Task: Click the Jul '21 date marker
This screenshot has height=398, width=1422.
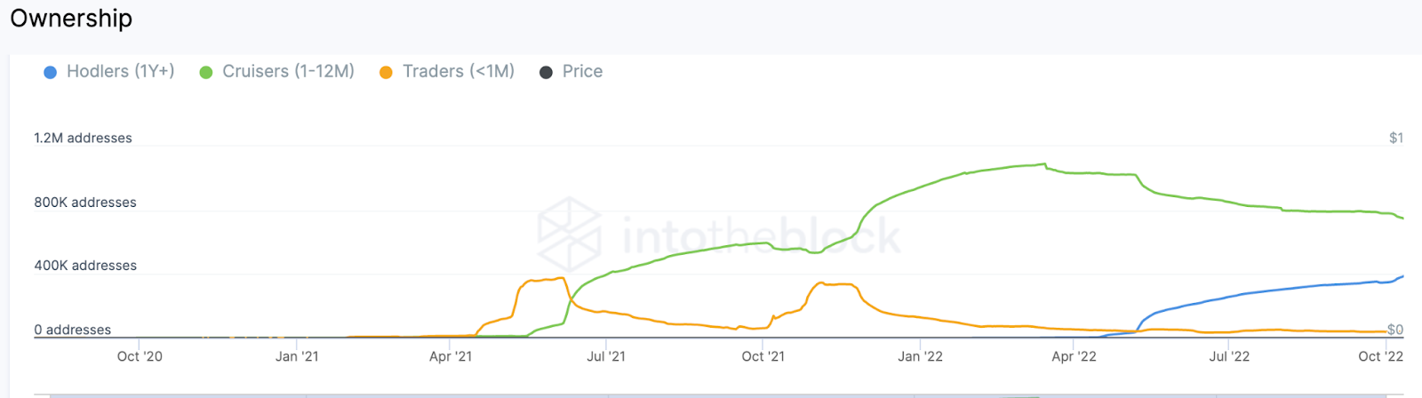Action: click(x=606, y=356)
